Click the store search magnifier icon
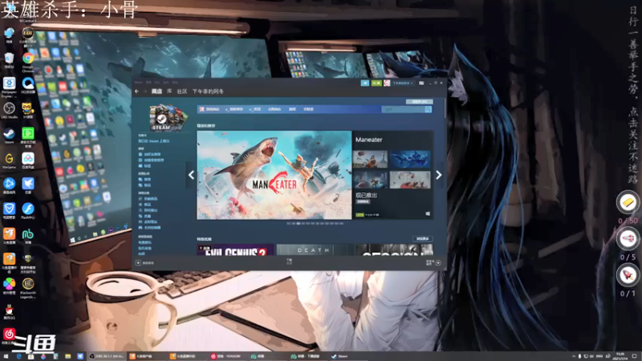The width and height of the screenshot is (642, 361). coord(428,109)
